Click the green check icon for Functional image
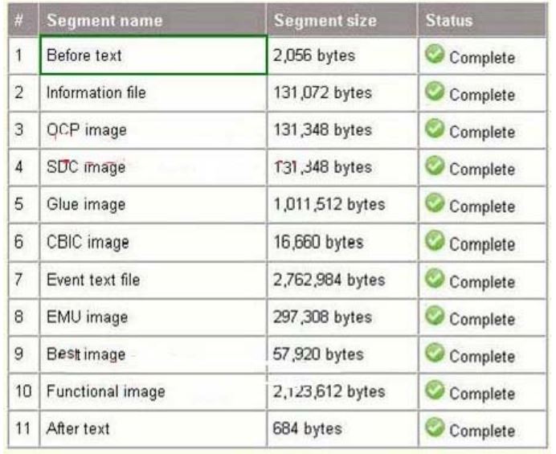Image resolution: width=556 pixels, height=454 pixels. tap(435, 390)
